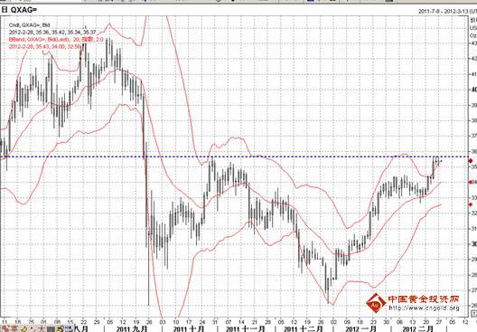
Task: Toggle the 大 character-width IME button
Action: [42, 329]
